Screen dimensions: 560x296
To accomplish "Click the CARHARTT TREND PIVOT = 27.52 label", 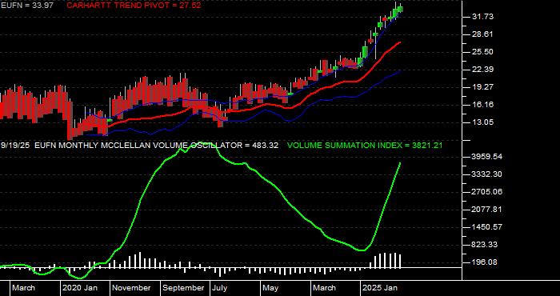I will click(x=134, y=6).
